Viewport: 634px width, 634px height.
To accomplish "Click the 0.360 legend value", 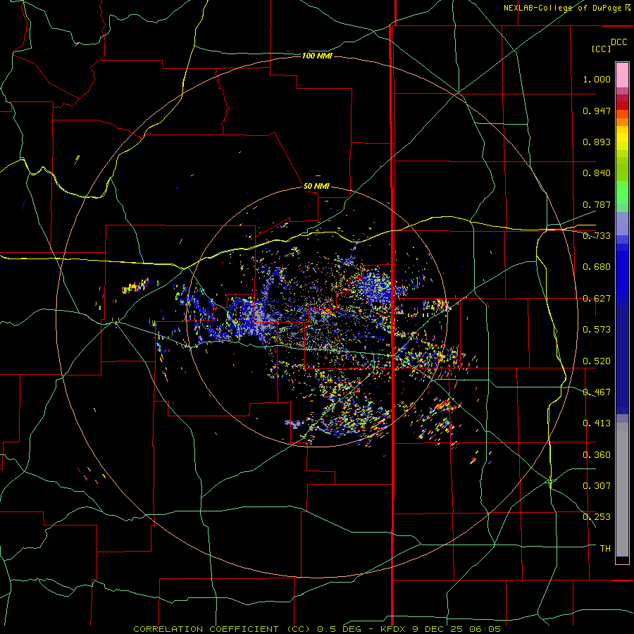I will pos(597,455).
